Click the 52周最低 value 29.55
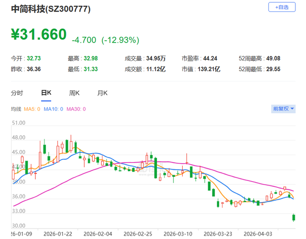 coord(273,69)
